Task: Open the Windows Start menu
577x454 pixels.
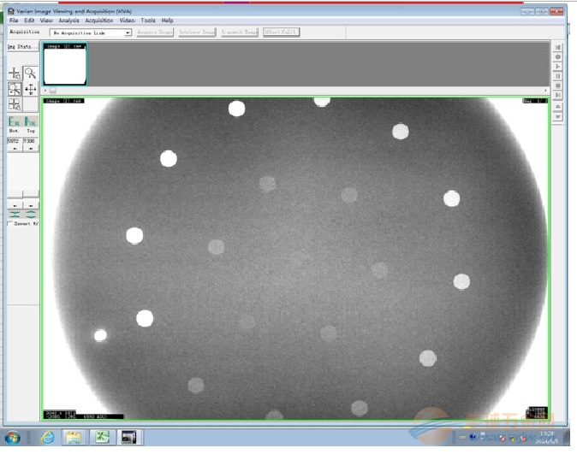Action: (13, 438)
